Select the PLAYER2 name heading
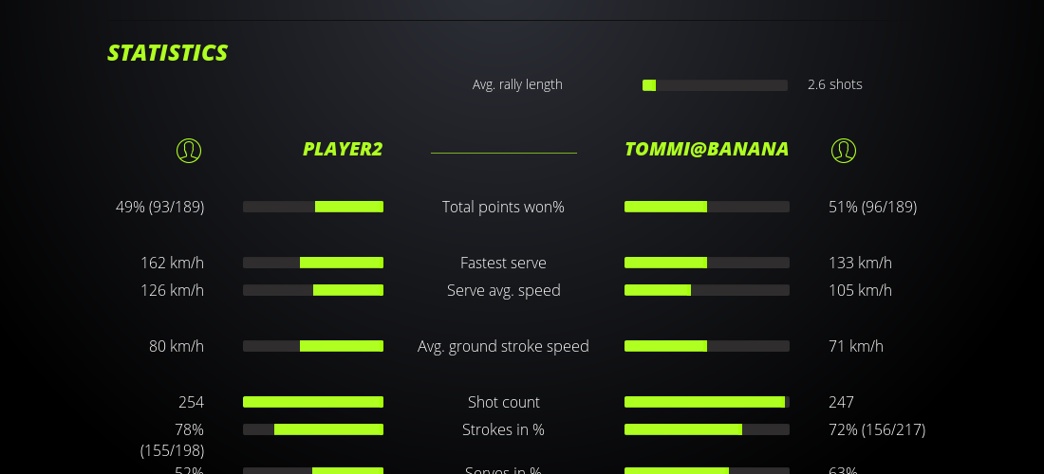The height and width of the screenshot is (474, 1044). [343, 149]
